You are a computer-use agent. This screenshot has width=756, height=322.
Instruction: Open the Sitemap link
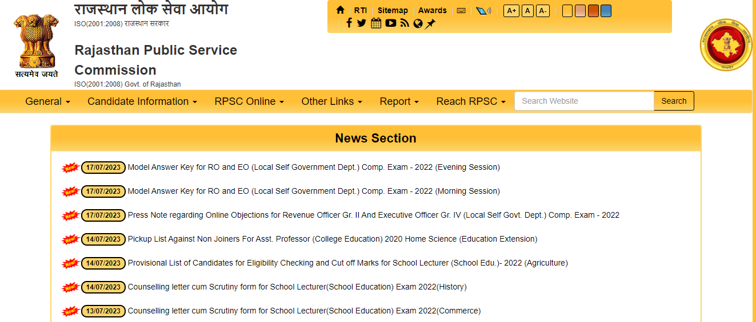tap(393, 10)
